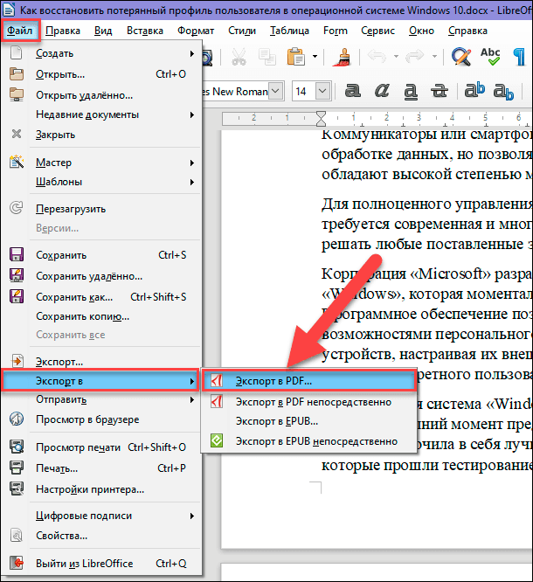The image size is (533, 582).
Task: Toggle bold formatting button
Action: tap(353, 91)
